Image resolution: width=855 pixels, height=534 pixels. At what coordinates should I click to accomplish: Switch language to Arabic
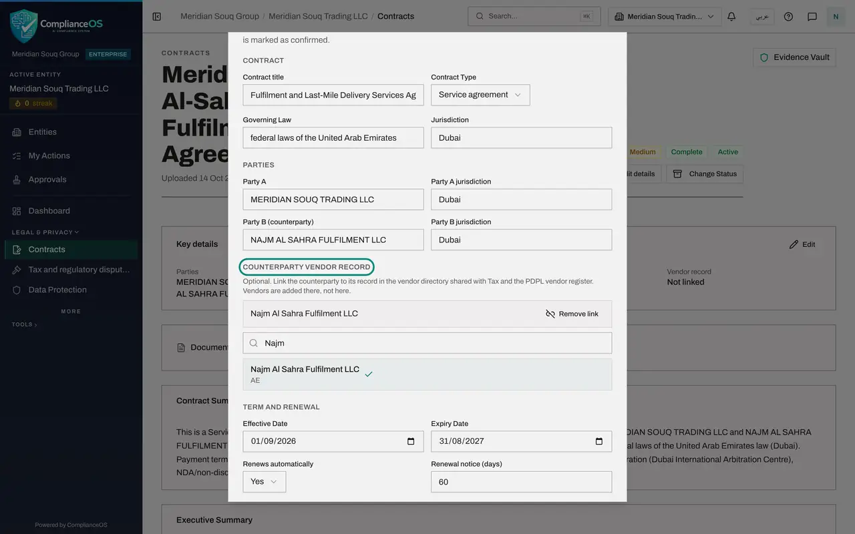click(762, 17)
